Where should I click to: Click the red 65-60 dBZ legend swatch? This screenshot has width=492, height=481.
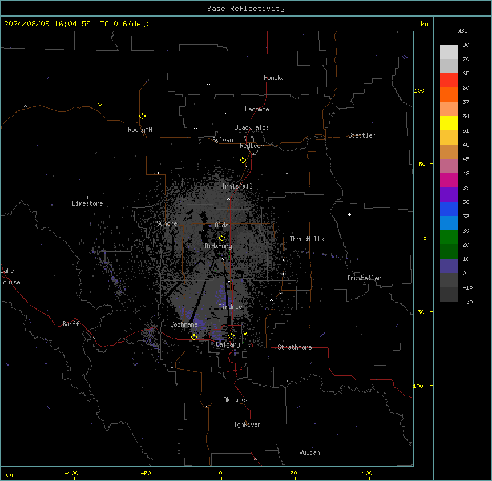coord(449,81)
